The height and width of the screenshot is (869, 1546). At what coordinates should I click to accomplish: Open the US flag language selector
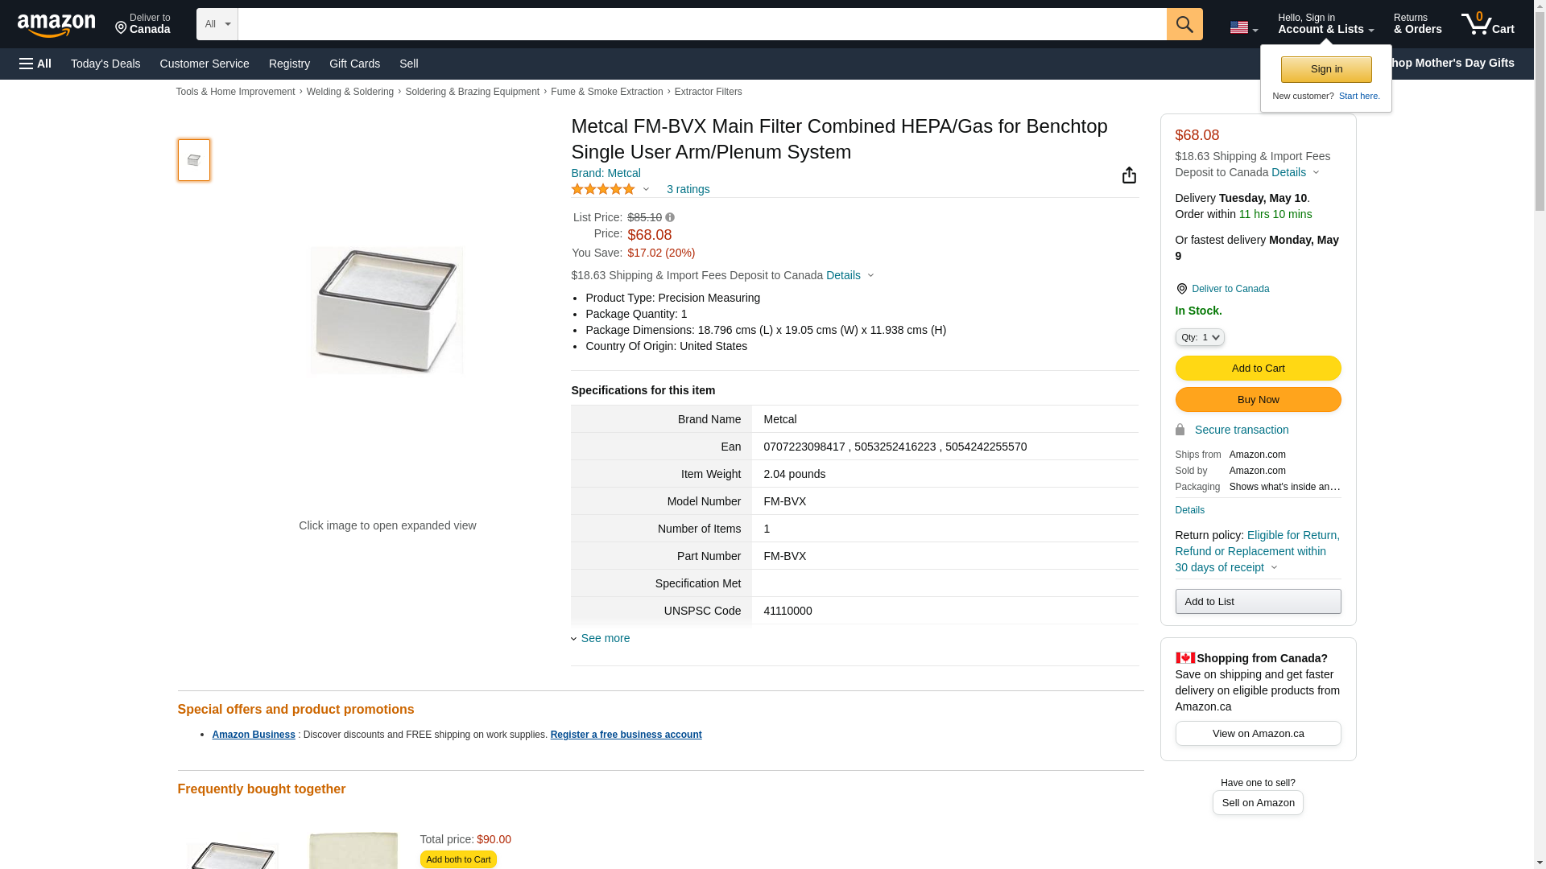point(1243,27)
